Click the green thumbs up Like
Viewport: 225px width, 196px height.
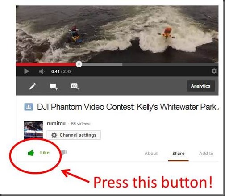pos(38,153)
